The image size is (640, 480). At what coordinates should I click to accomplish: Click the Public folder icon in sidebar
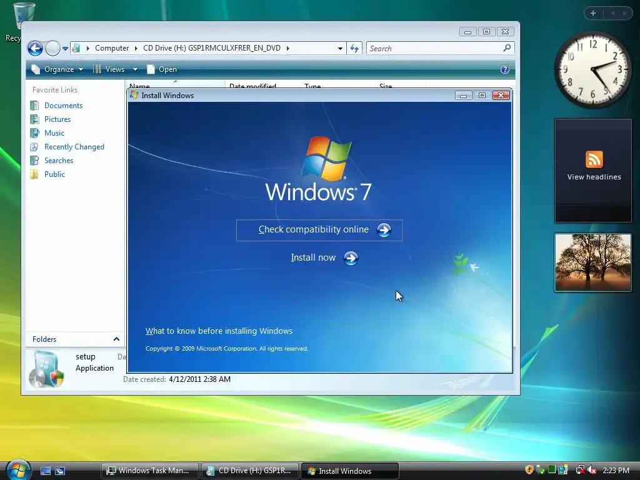(35, 174)
